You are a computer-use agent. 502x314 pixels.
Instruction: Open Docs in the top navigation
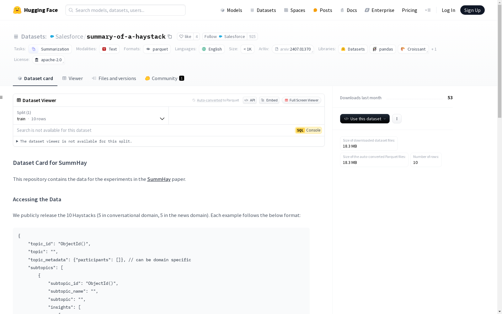349,10
